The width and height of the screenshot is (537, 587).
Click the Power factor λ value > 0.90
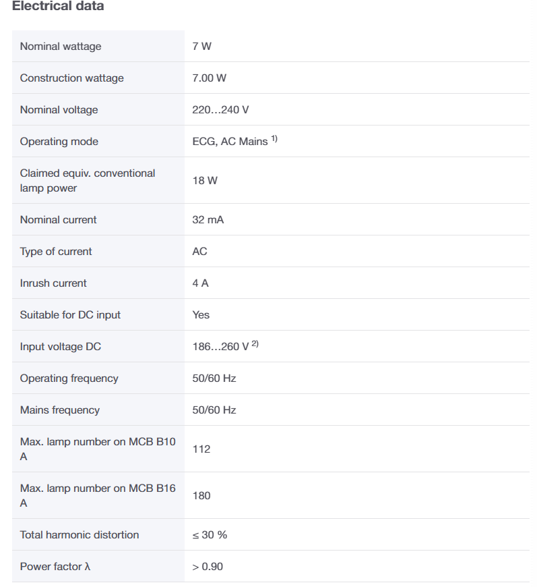pos(208,567)
